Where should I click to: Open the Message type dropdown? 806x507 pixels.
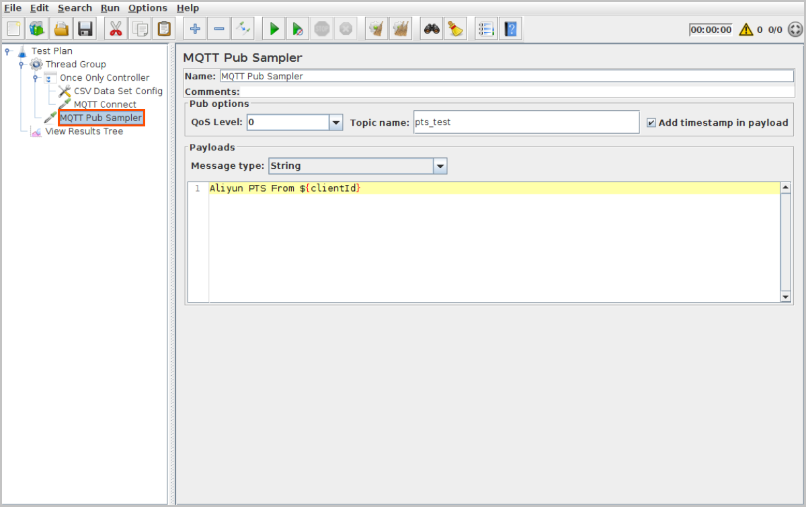[440, 166]
